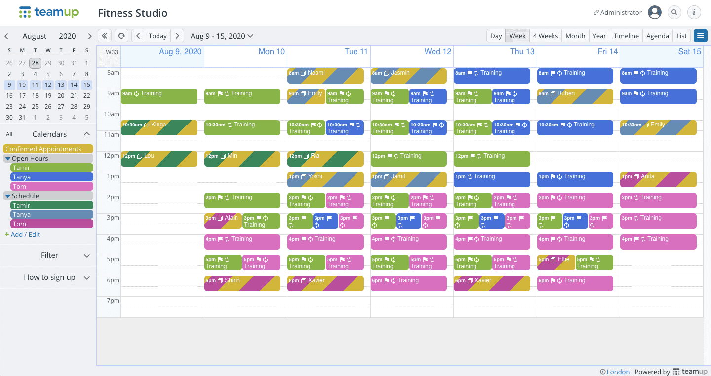
Task: Open Tuesday 8am Naomi appointment
Action: pos(325,76)
